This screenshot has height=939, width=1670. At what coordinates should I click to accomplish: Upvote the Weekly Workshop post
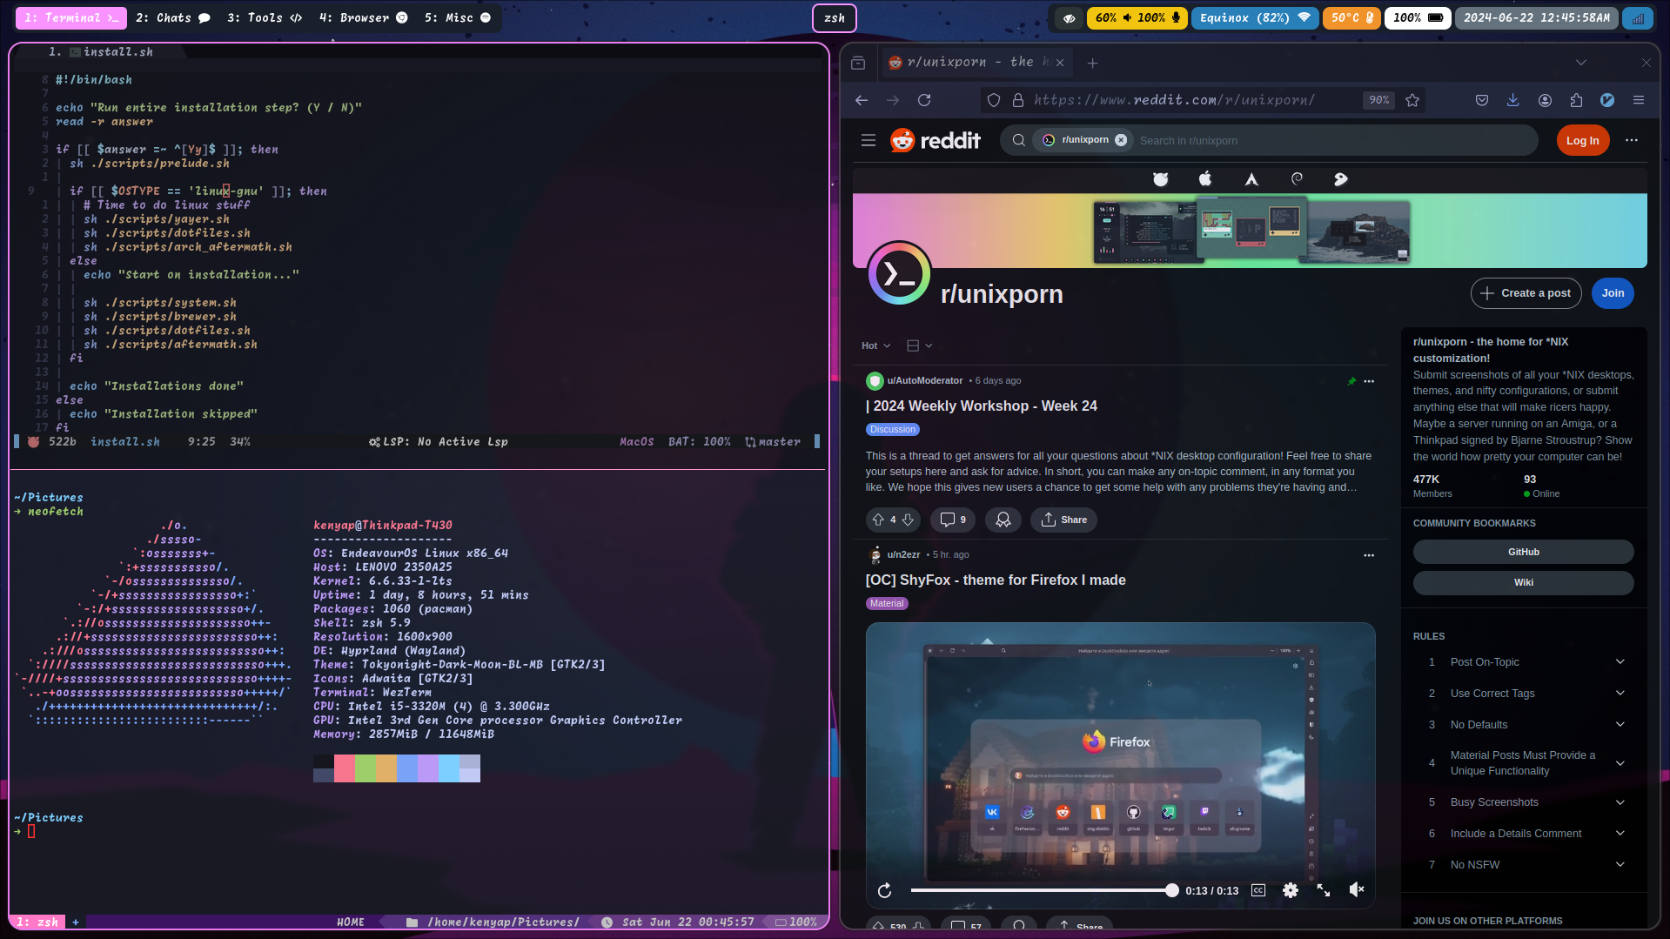click(878, 520)
